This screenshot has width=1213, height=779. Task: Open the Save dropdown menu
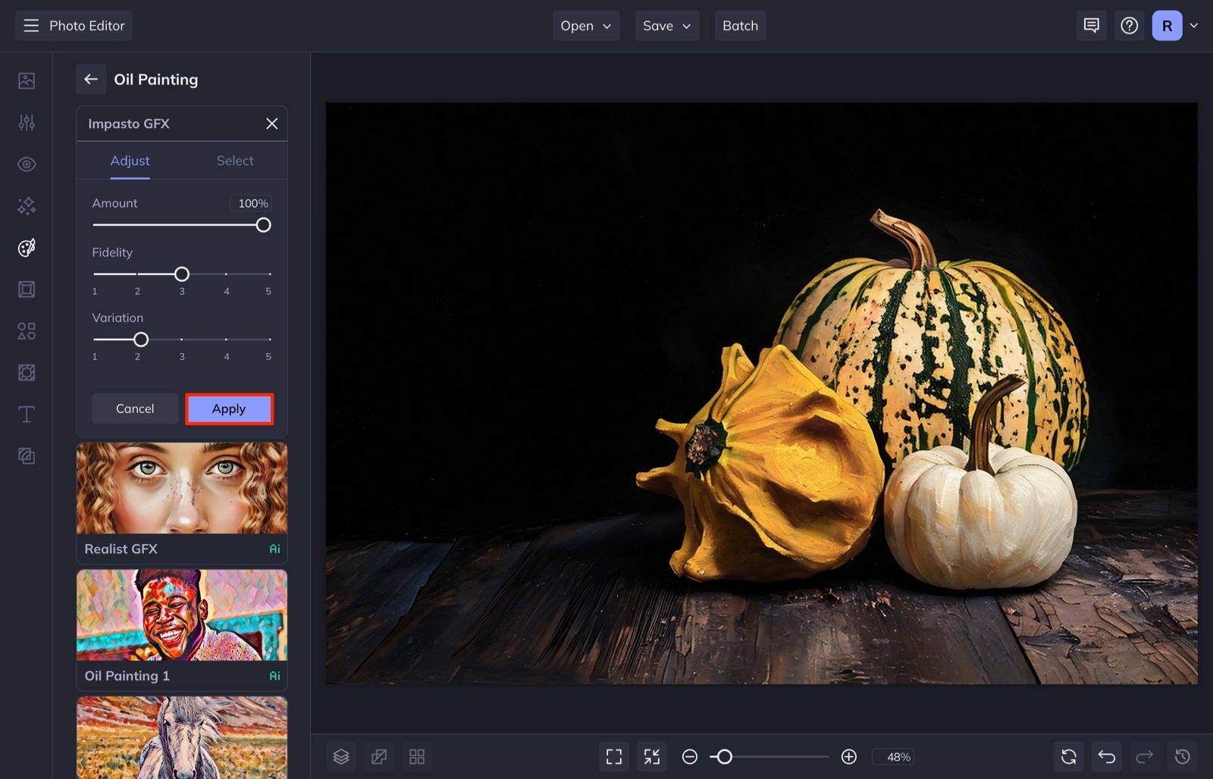666,25
